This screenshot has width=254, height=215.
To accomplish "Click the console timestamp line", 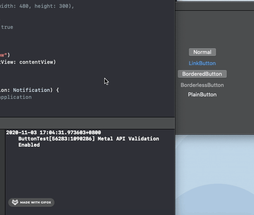I will [53, 133].
